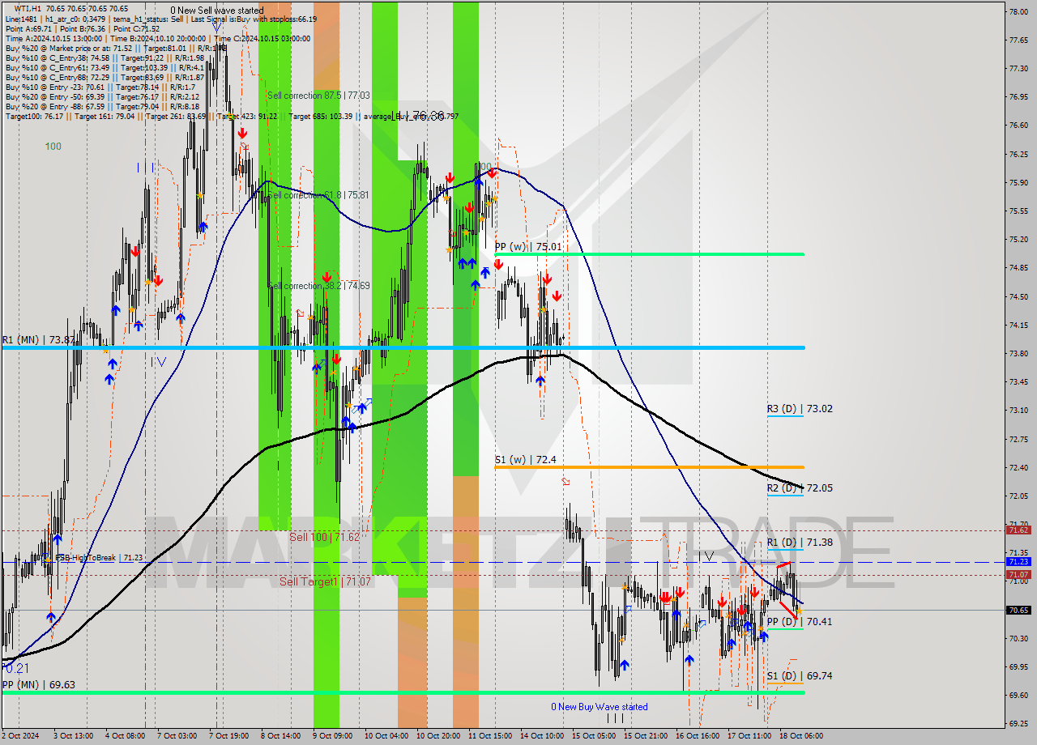Image resolution: width=1037 pixels, height=745 pixels.
Task: Select the '0 New Sell wave started' label
Action: point(216,11)
